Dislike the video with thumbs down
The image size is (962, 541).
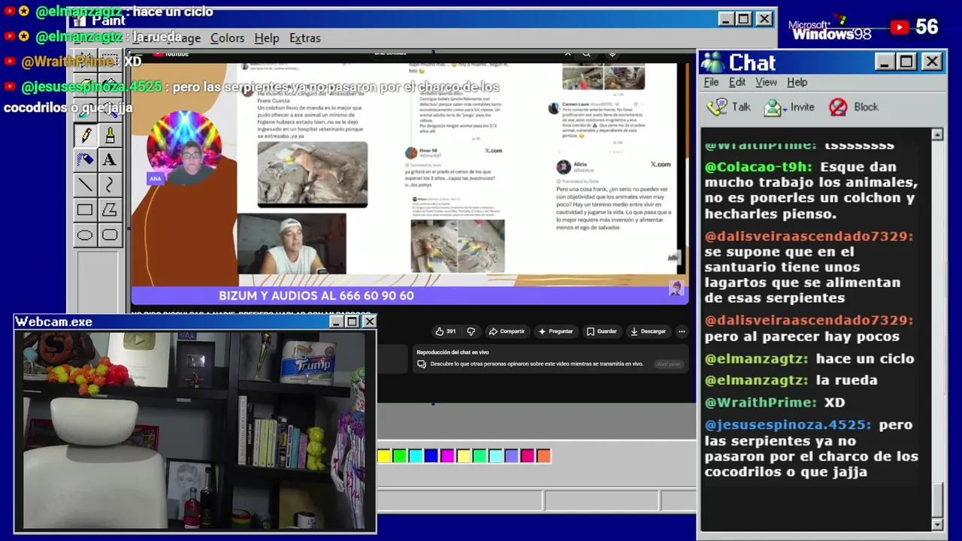(471, 331)
